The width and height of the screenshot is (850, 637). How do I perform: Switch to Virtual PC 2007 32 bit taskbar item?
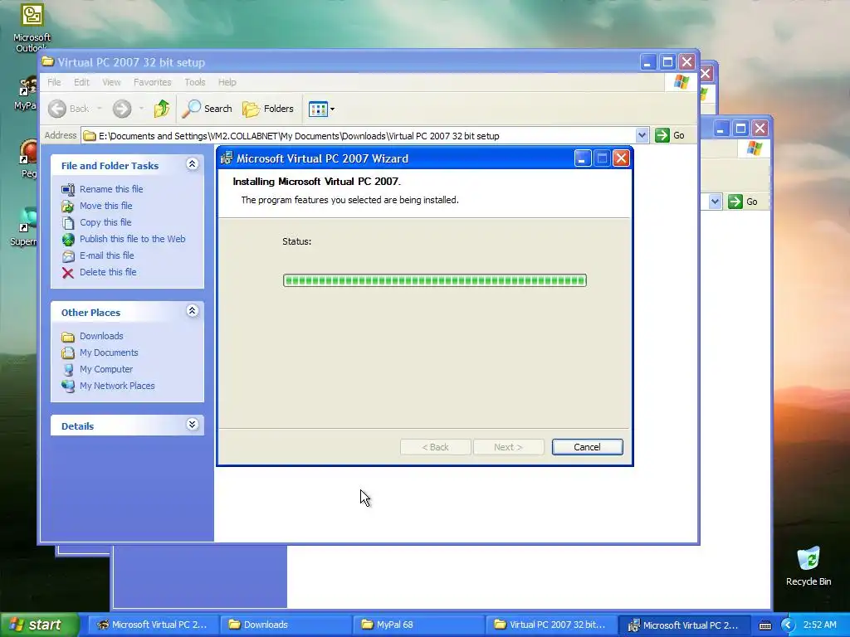point(551,625)
